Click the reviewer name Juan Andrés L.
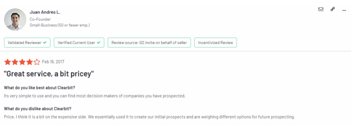 [45, 12]
